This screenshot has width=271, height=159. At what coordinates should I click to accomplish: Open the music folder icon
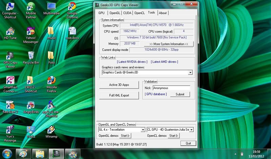51,33
